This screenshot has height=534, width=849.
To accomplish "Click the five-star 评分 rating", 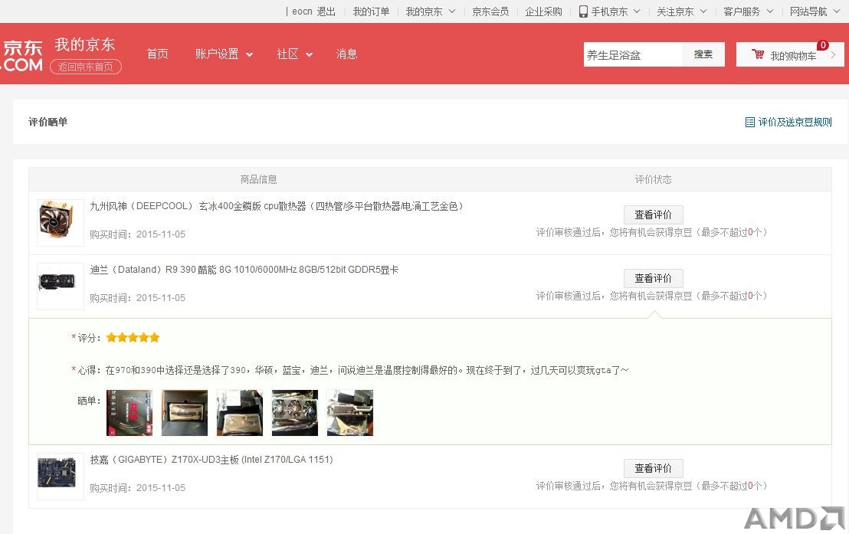I will [x=133, y=337].
